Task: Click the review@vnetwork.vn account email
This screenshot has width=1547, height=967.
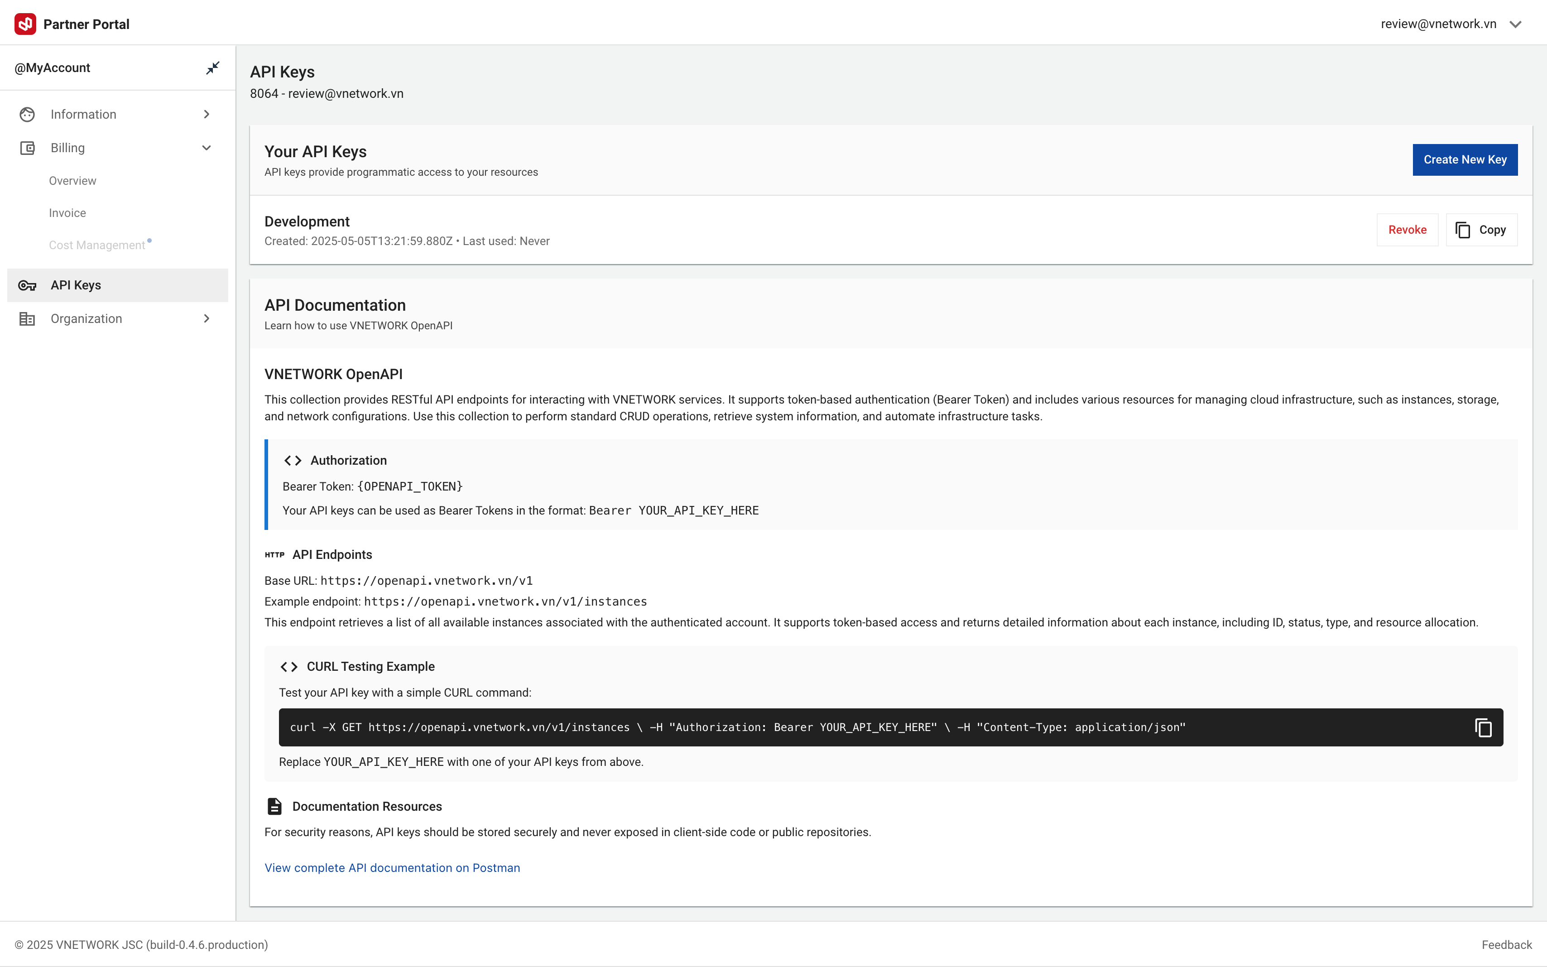Action: [x=1438, y=24]
